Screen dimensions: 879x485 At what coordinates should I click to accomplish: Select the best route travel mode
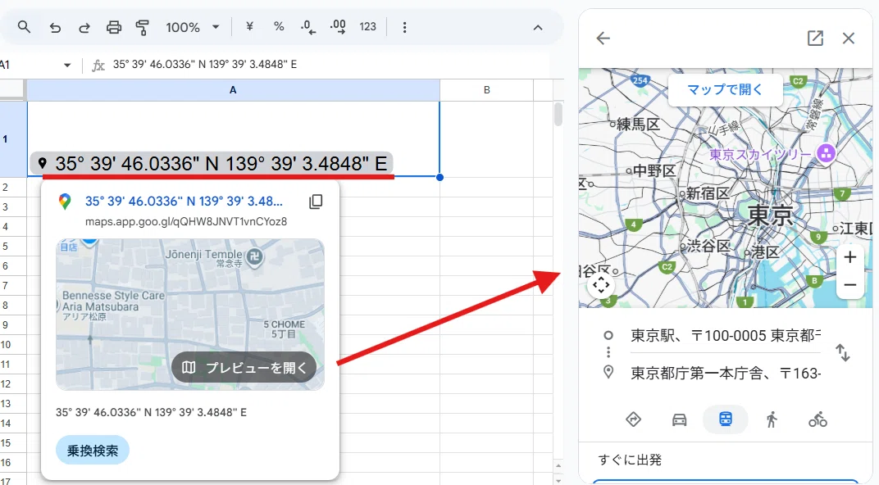click(634, 419)
